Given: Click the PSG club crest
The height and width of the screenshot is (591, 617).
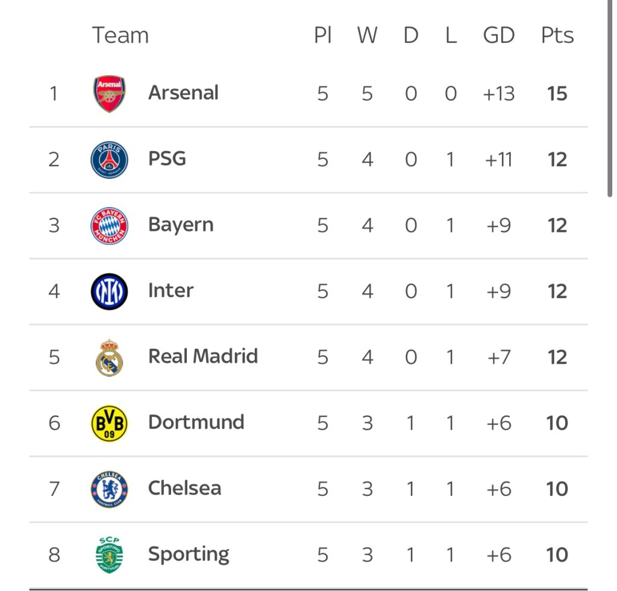Looking at the screenshot, I should (x=109, y=160).
